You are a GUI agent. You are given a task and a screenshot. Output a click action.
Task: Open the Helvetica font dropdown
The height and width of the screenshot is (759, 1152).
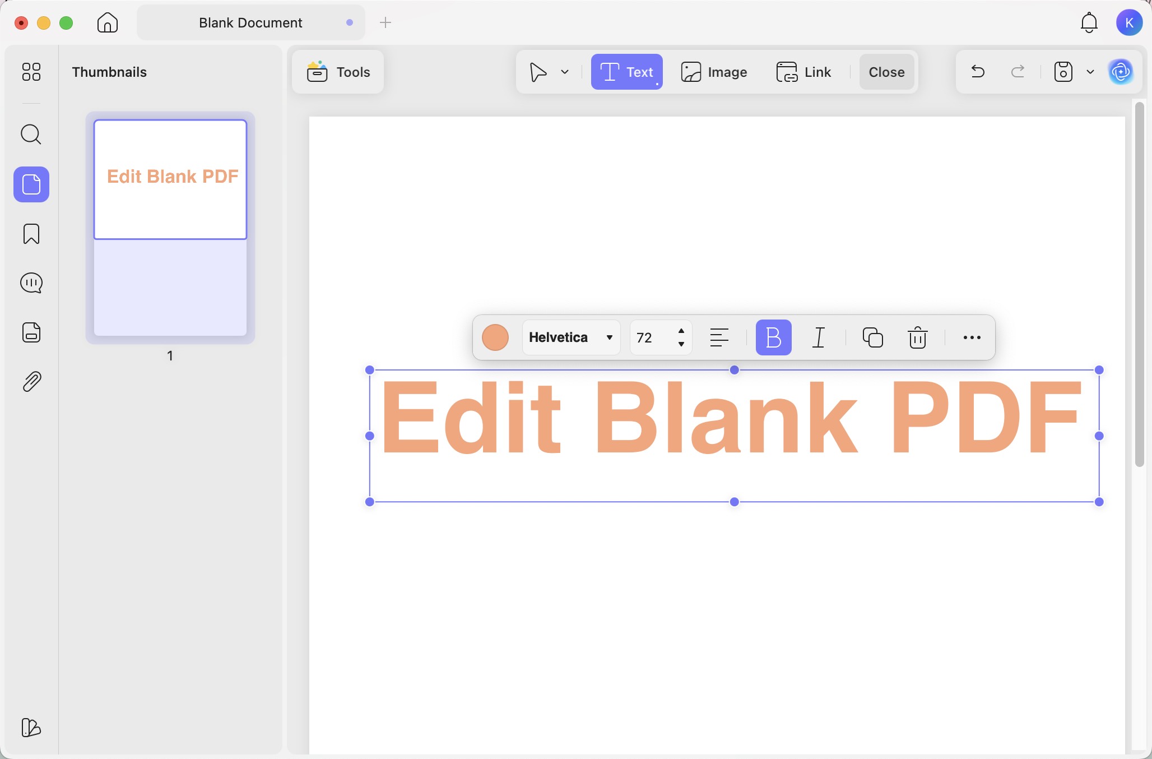(571, 337)
